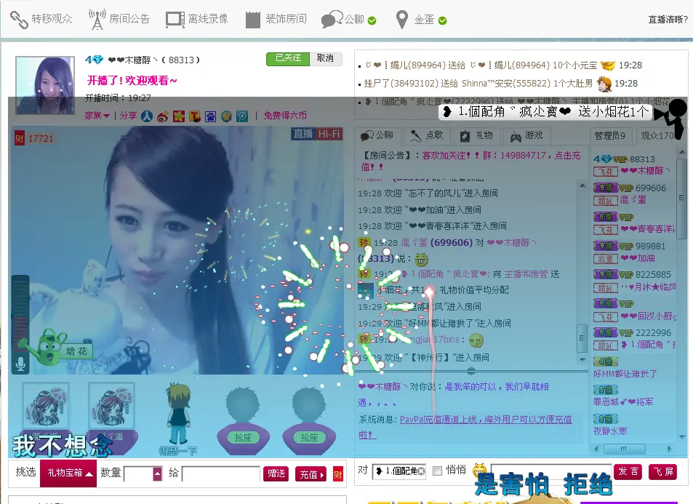Open the 公聊 chat tab

[377, 135]
